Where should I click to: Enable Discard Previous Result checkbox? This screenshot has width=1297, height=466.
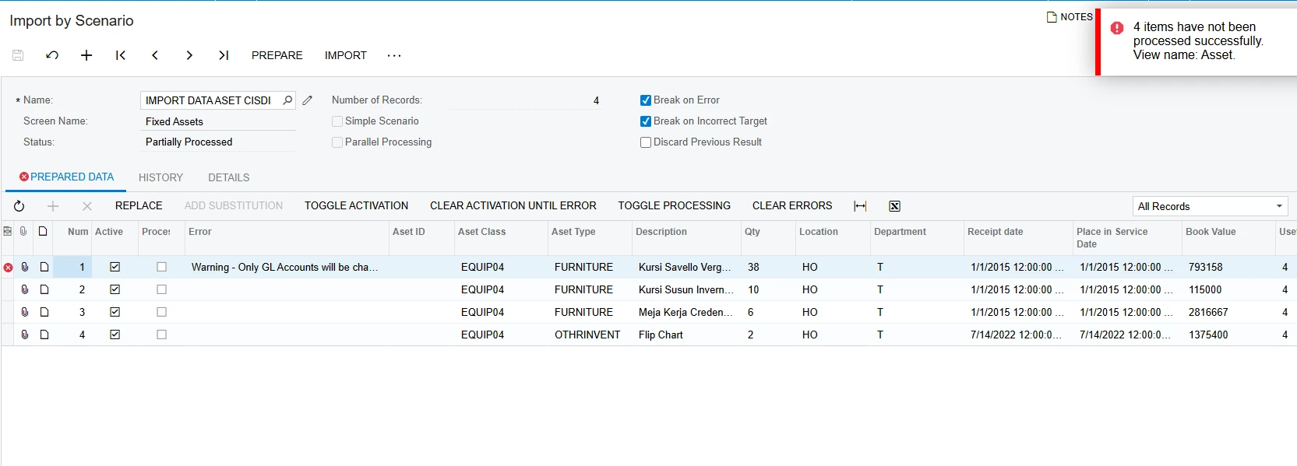646,142
